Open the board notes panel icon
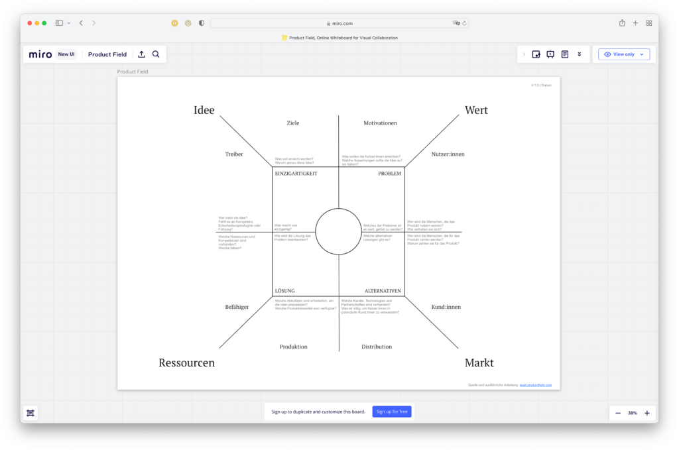 tap(565, 54)
